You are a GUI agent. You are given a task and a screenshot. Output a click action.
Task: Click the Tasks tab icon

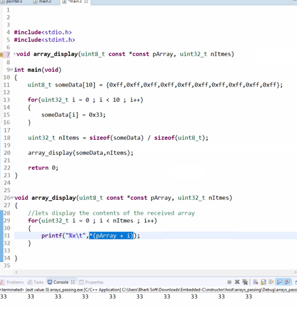[30, 282]
